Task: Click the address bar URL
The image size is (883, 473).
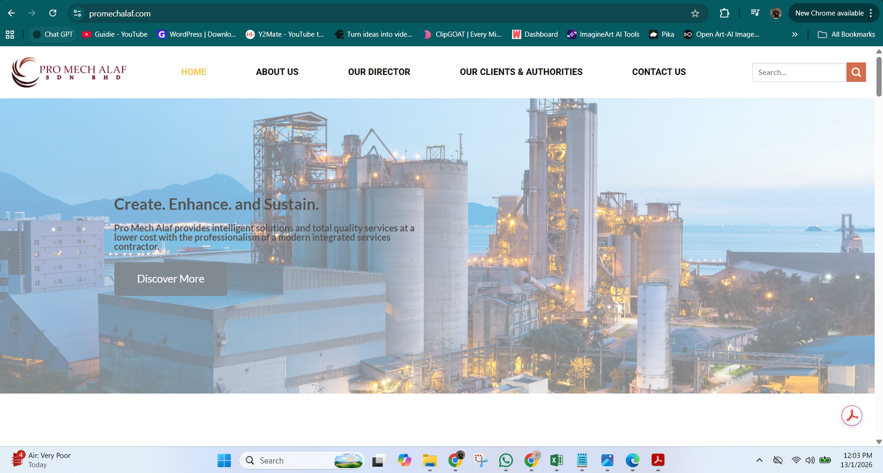Action: point(120,13)
